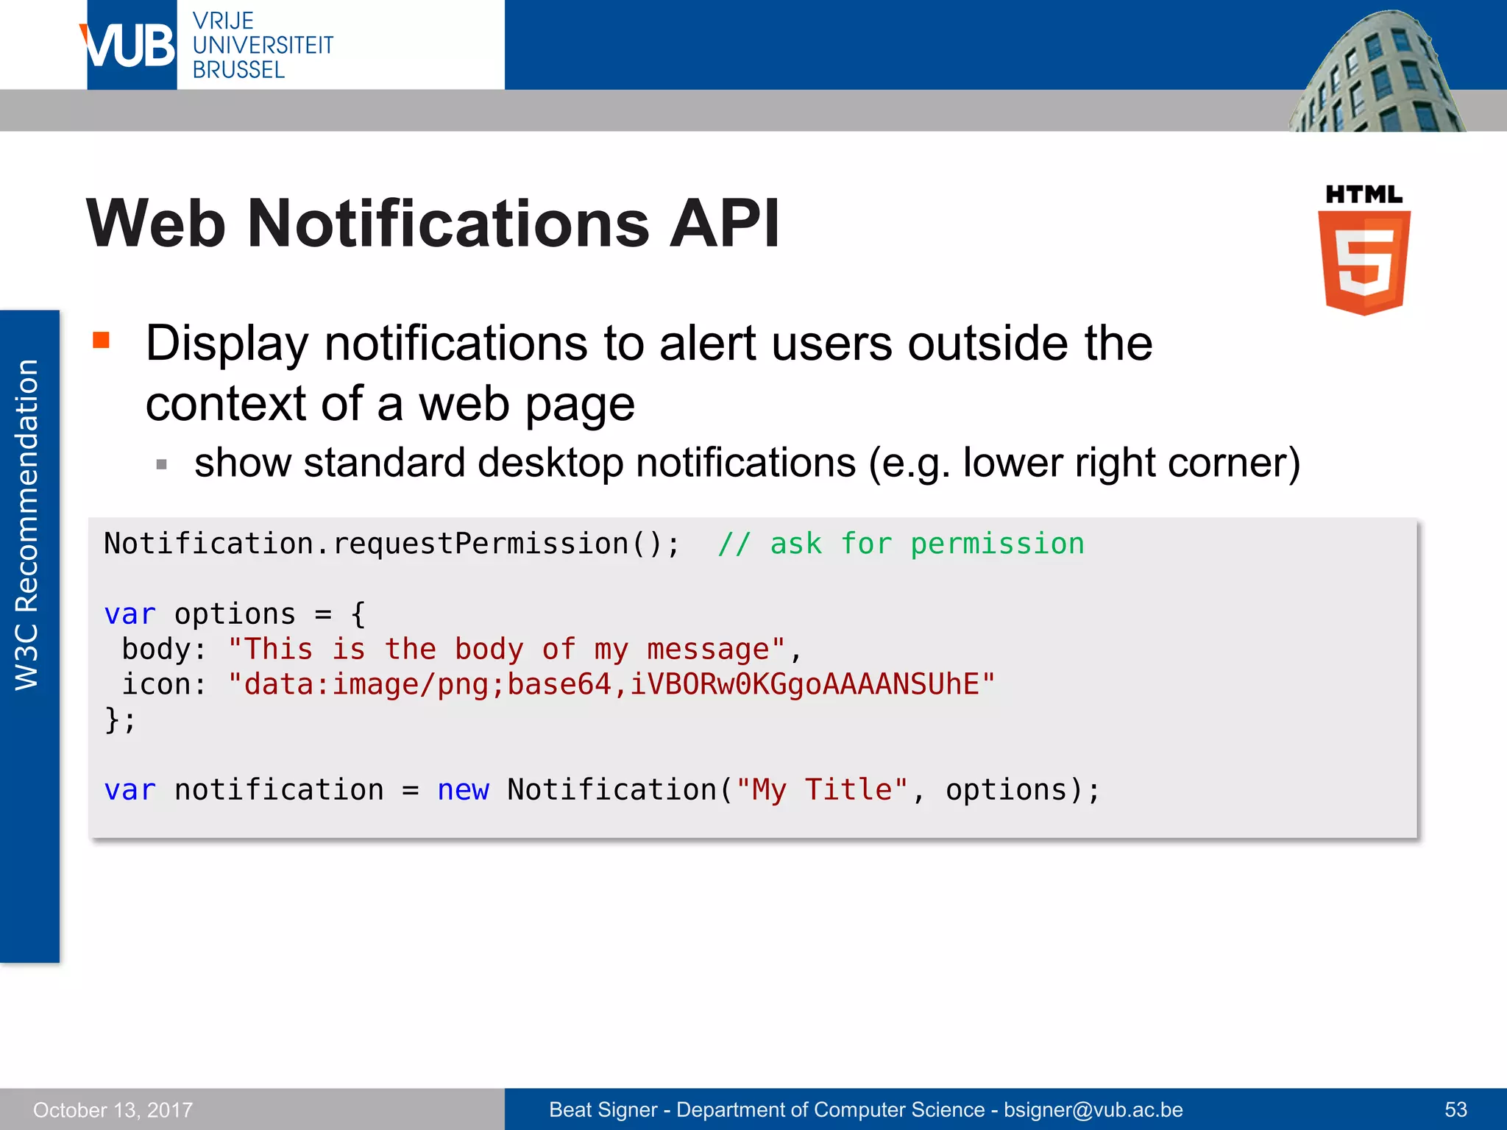The height and width of the screenshot is (1130, 1507).
Task: Click 'Display notifications to alert users' line
Action: pyautogui.click(x=649, y=344)
